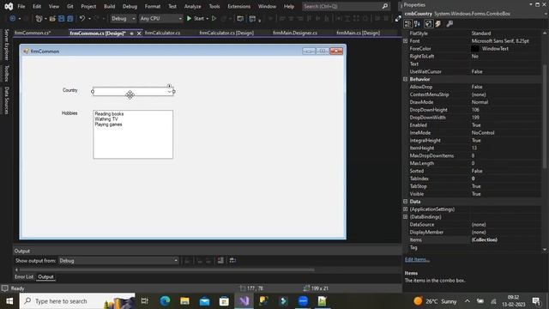Click the Save icon in toolbar

click(x=61, y=18)
